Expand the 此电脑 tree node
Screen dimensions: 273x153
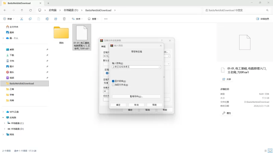pos(3,117)
